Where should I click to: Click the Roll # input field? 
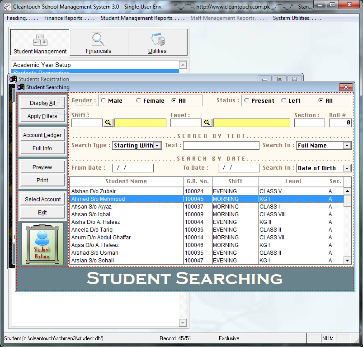tap(340, 123)
